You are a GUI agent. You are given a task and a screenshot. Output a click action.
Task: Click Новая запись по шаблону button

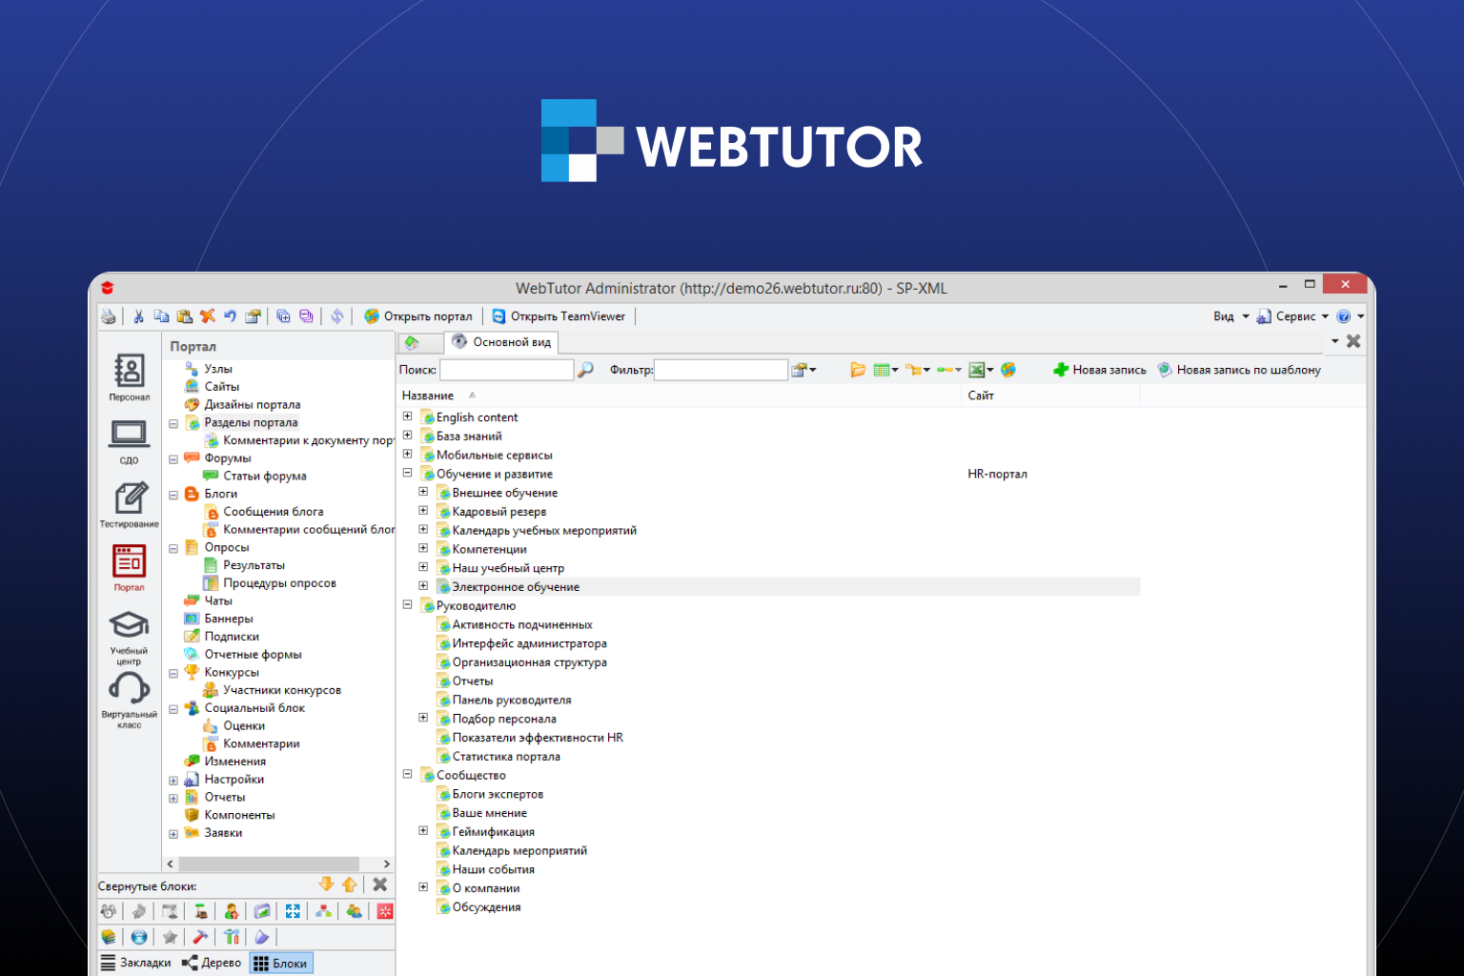tap(1239, 370)
